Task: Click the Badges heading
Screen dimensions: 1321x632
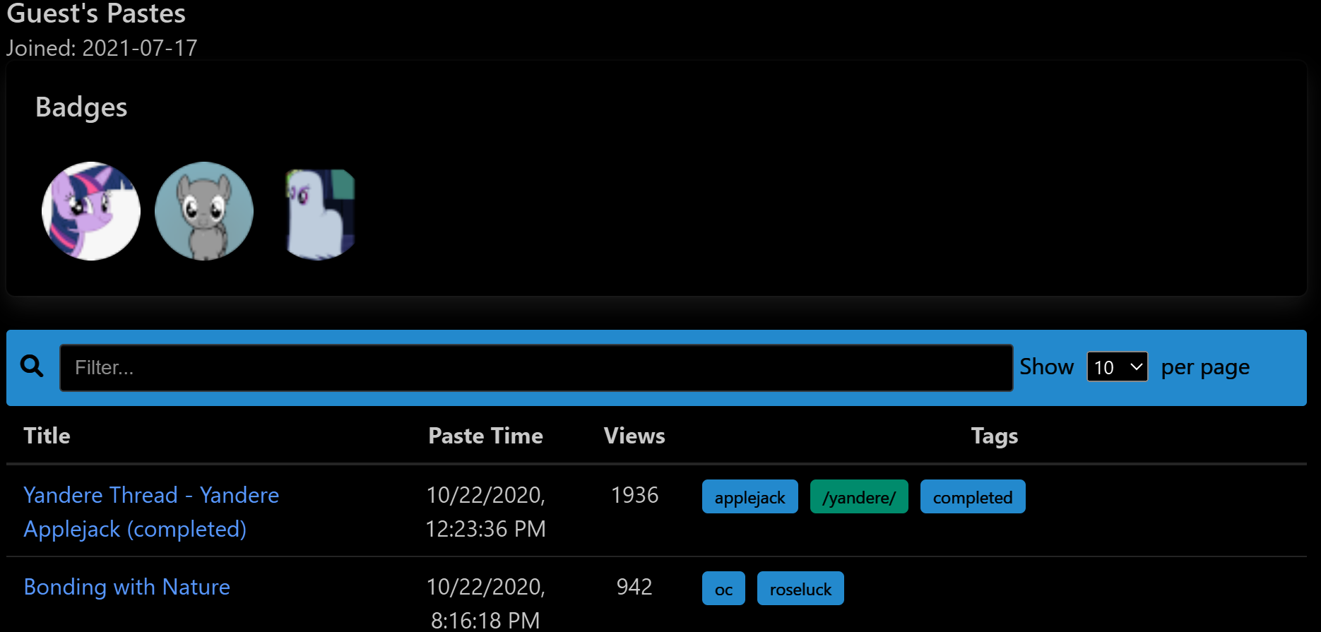Action: pos(81,108)
